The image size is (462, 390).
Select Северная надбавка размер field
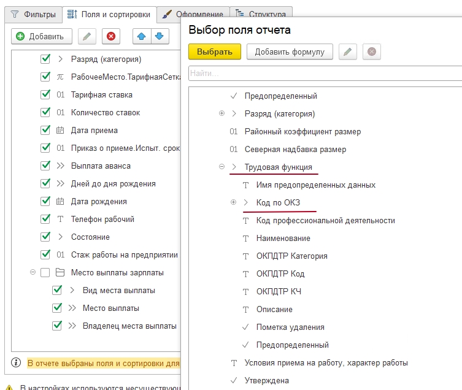pyautogui.click(x=295, y=150)
